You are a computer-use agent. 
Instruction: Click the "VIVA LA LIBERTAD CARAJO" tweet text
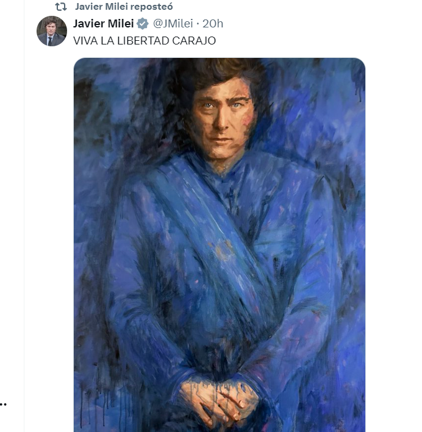tap(145, 40)
